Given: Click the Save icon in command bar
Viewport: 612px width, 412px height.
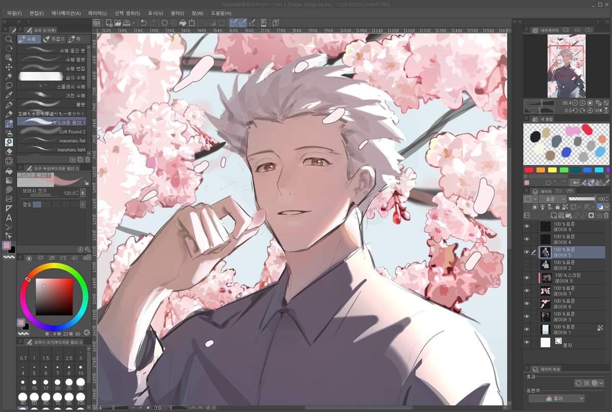Looking at the screenshot, I should 127,23.
